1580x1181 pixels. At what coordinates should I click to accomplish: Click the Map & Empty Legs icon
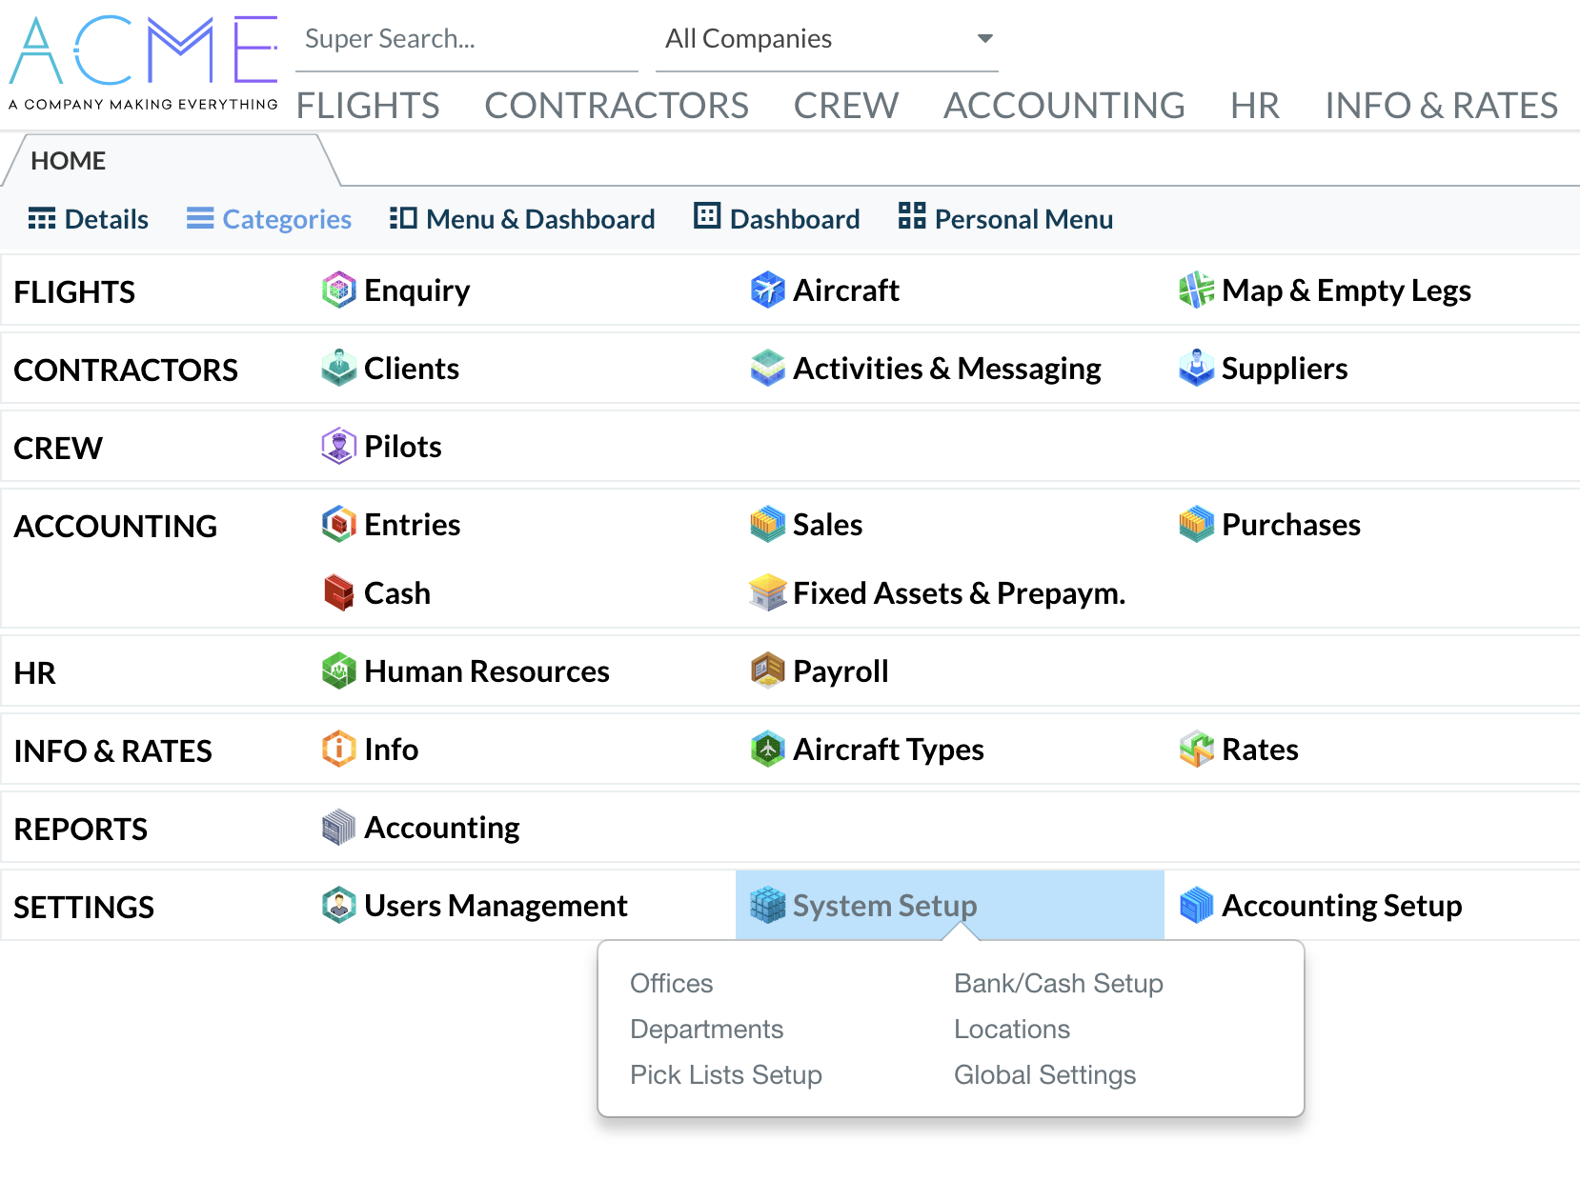[1196, 290]
